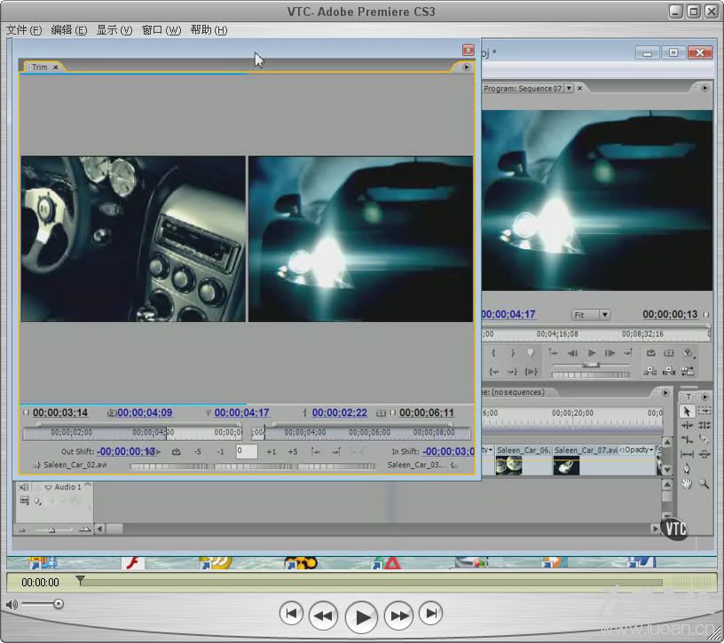Select the Track Select tool
The width and height of the screenshot is (724, 643).
704,411
